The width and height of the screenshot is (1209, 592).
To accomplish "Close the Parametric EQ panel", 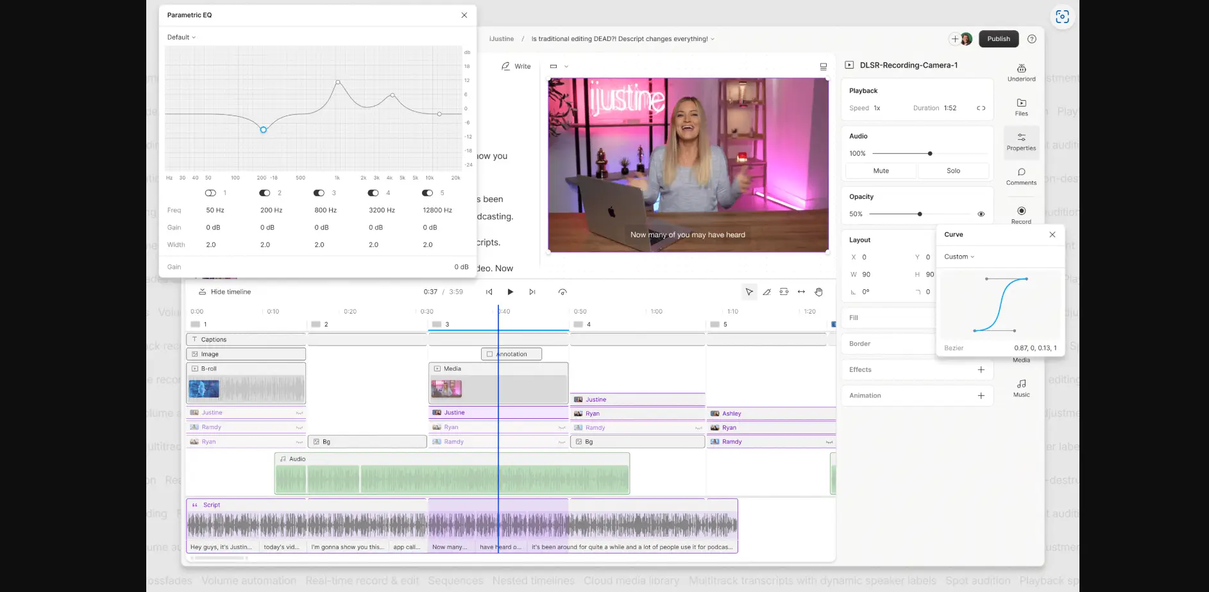I will (464, 15).
